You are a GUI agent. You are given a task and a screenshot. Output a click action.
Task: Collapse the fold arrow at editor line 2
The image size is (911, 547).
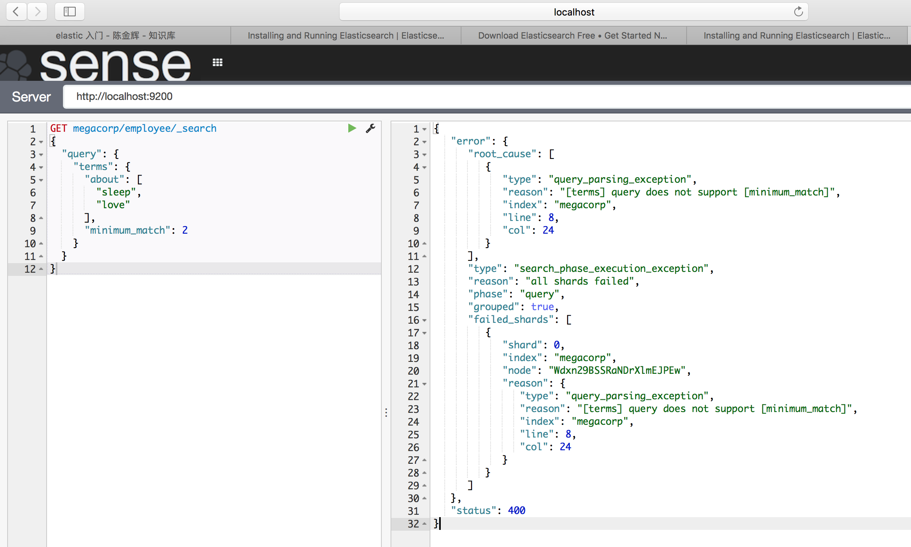tap(41, 142)
